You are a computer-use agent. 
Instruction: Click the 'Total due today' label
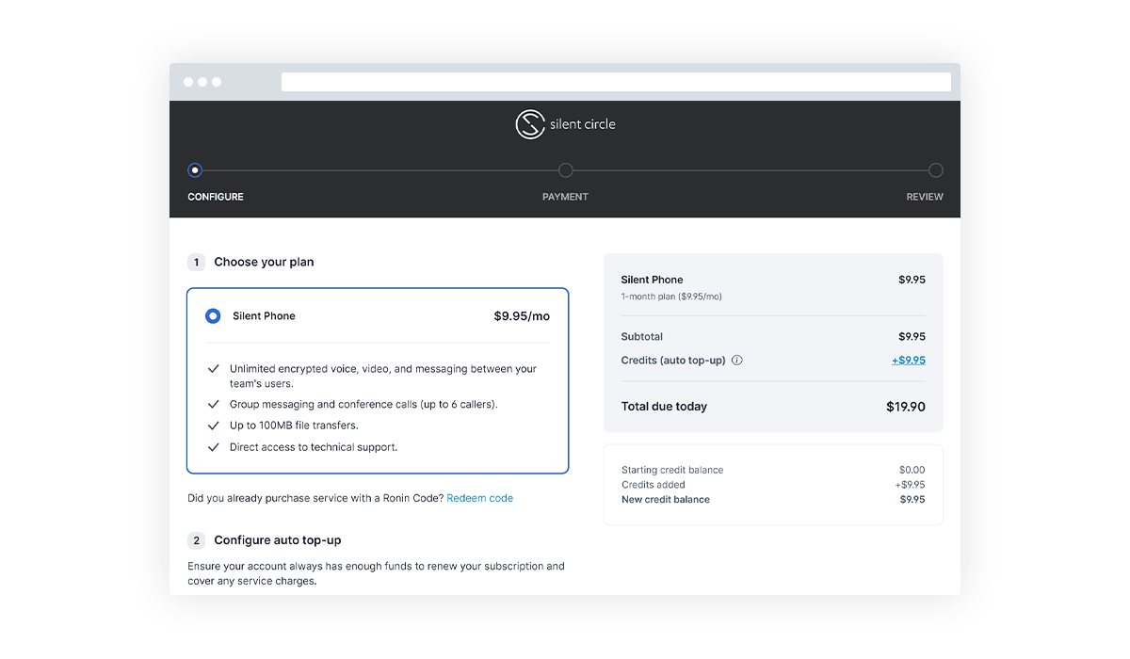(x=664, y=407)
